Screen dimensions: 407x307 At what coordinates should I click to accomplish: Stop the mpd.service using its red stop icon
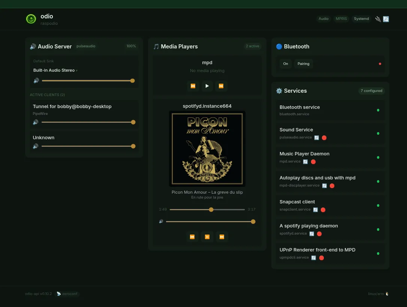(x=313, y=162)
